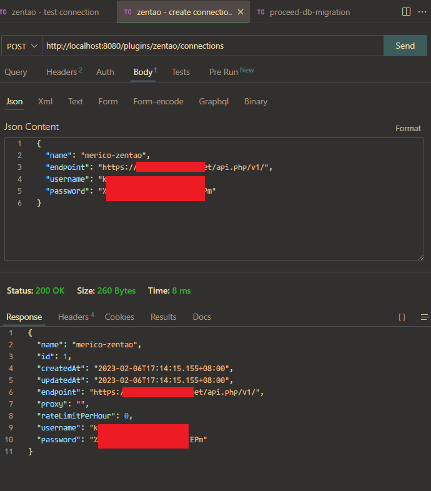Click the "rateLimitPerHour" response line
431x491 pixels.
tap(84, 416)
